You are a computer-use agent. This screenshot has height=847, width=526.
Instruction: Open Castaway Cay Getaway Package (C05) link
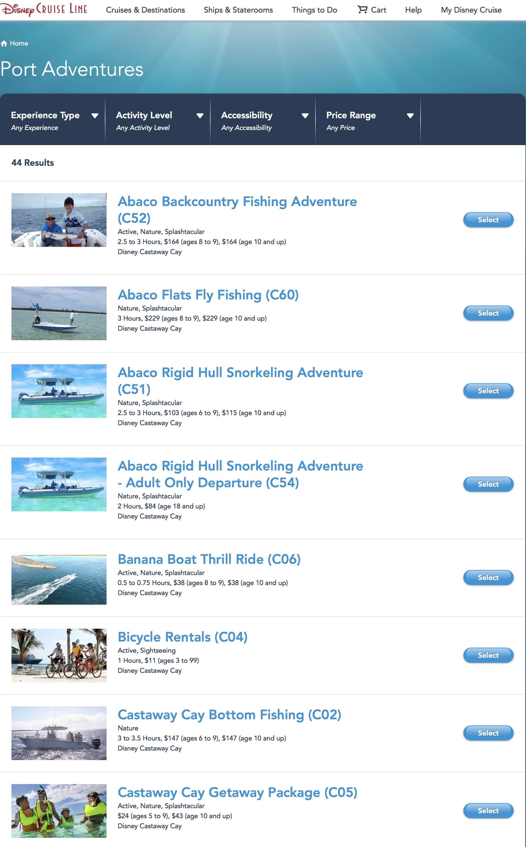[237, 792]
